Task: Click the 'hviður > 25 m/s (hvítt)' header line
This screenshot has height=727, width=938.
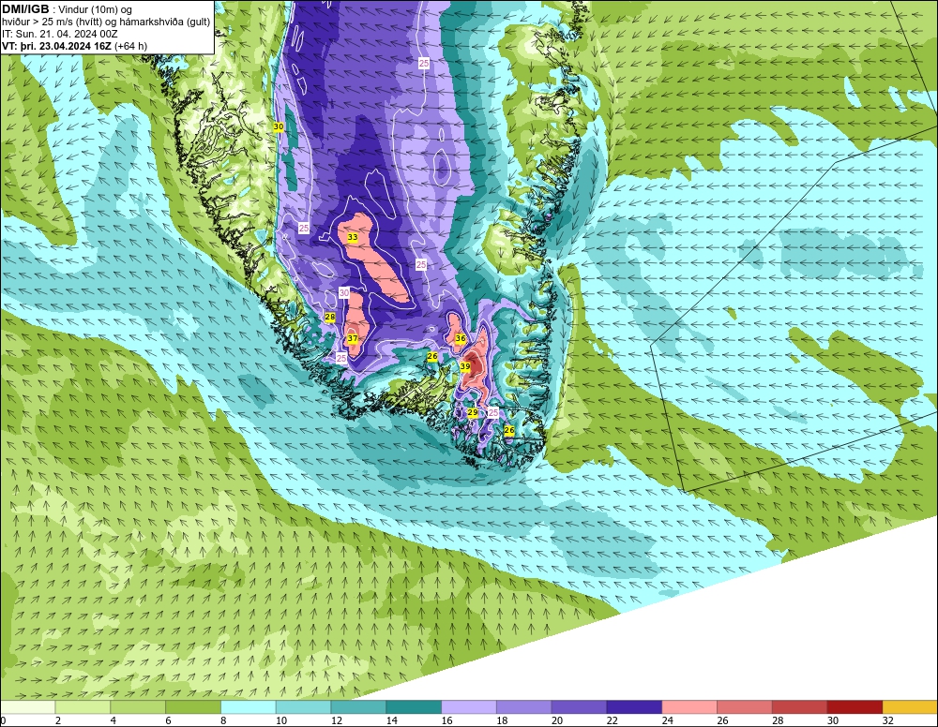Action: [x=106, y=22]
